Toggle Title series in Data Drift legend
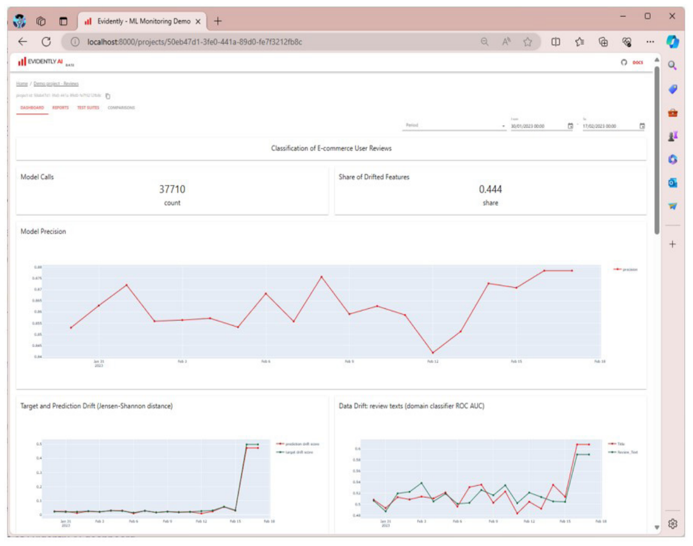Screen dimensions: 693x546 click(617, 444)
